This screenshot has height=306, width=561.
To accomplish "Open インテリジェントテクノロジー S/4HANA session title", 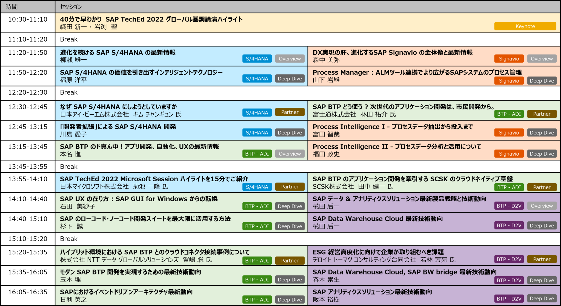I will [x=141, y=72].
